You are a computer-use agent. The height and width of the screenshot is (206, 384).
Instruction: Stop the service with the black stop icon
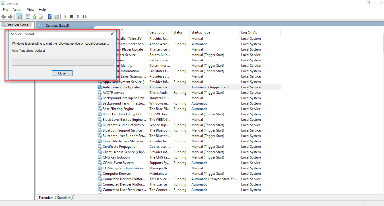point(71,16)
